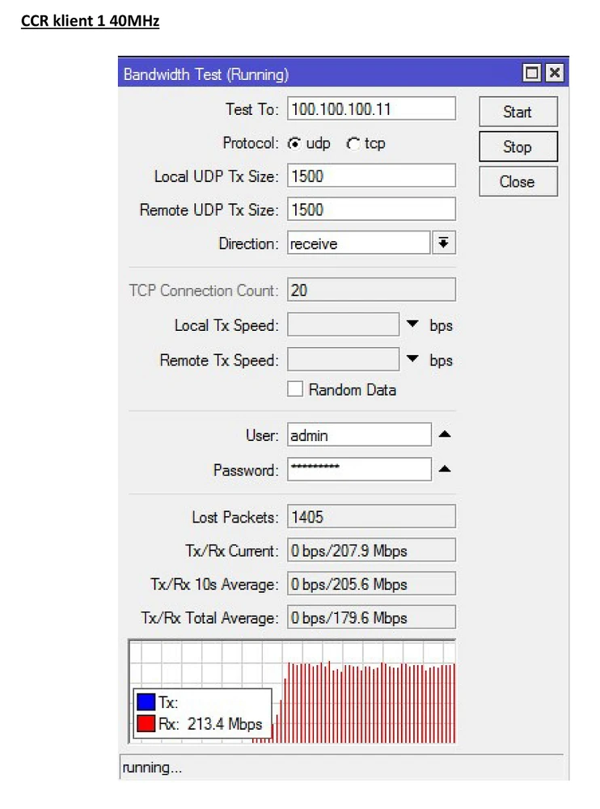Enable the Random Data checkbox
This screenshot has width=600, height=809.
(x=295, y=390)
